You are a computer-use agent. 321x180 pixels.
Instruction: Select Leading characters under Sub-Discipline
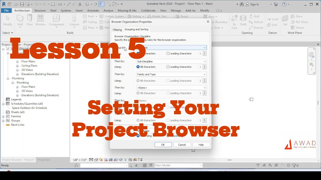(x=168, y=67)
